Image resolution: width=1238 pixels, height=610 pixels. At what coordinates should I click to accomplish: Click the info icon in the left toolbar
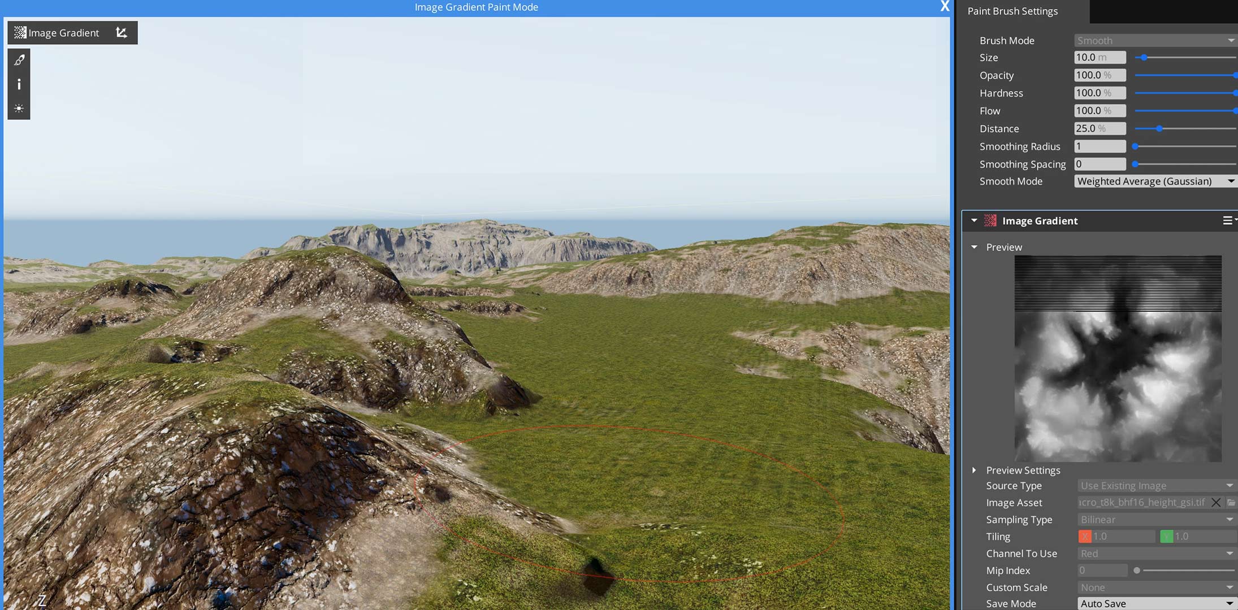point(19,84)
